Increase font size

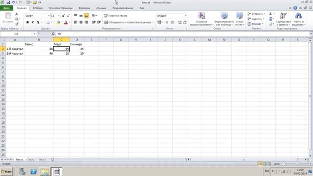coord(63,16)
